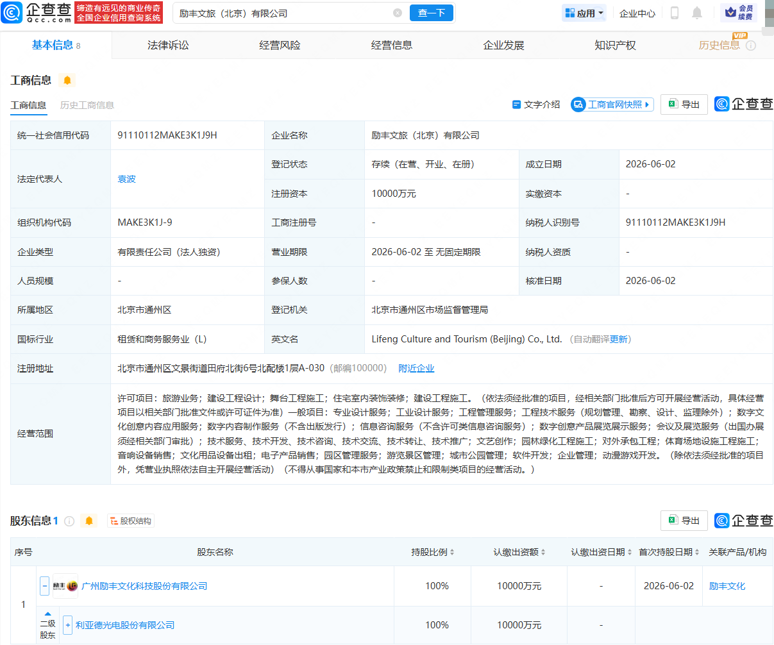This screenshot has width=774, height=645.
Task: Select 工商信息 sub-tab
Action: 28,105
